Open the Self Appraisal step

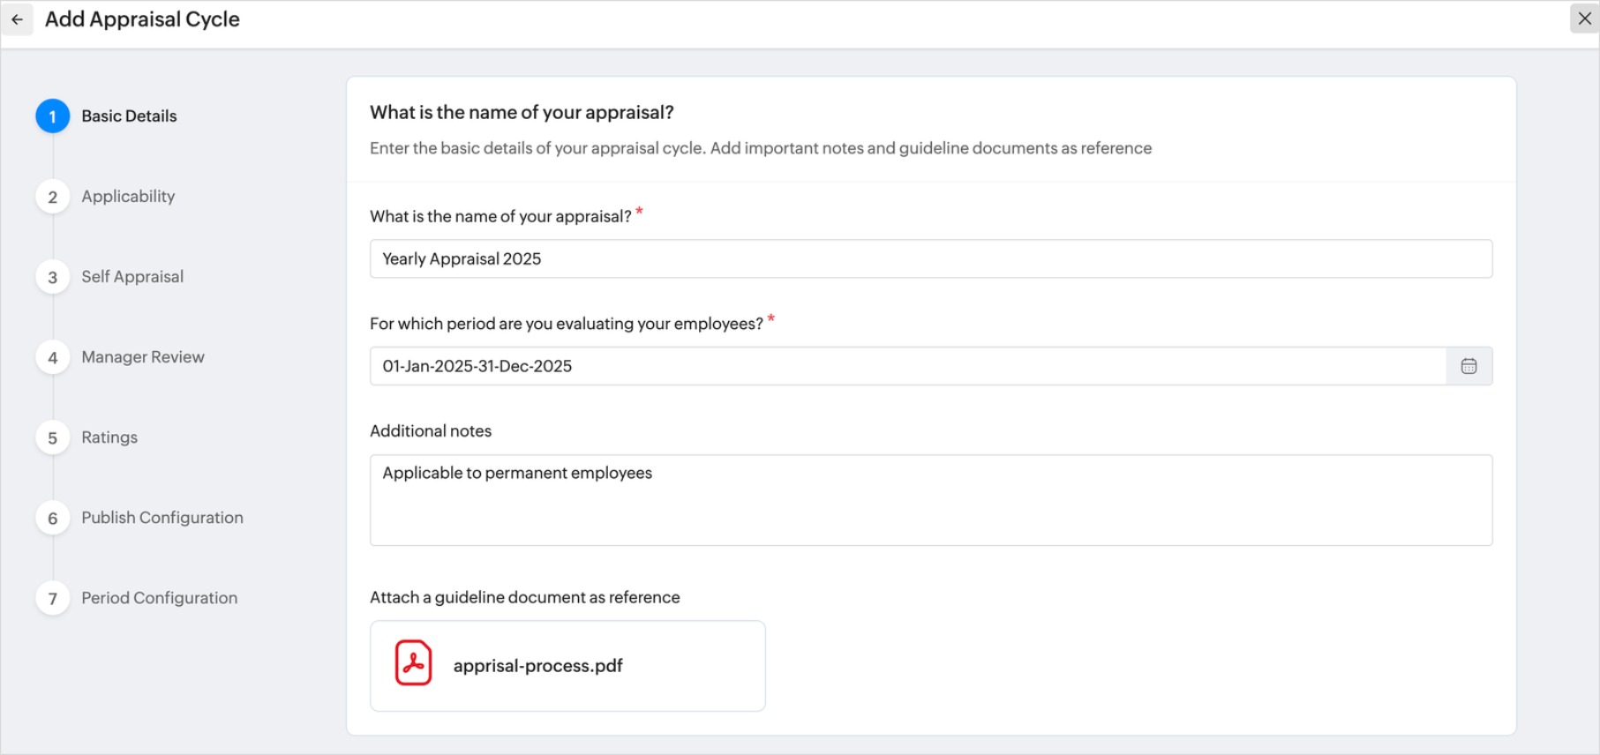pos(132,277)
